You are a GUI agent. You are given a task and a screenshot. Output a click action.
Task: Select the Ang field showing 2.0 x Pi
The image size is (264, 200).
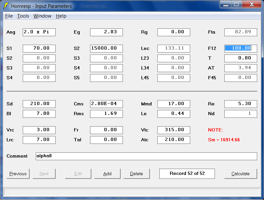(x=39, y=32)
